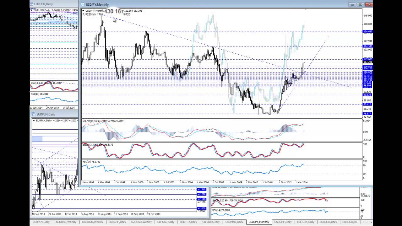Select the RSI(14) 78.3782 indicator label
This screenshot has width=402, height=226.
[91, 162]
